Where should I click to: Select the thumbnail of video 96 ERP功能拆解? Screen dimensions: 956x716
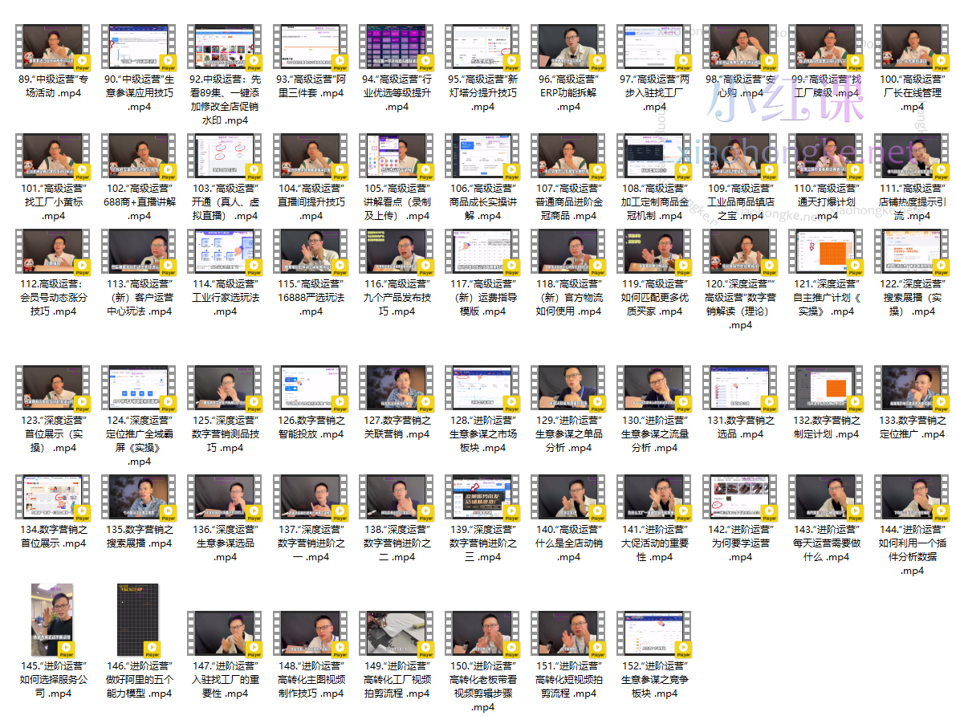(567, 46)
